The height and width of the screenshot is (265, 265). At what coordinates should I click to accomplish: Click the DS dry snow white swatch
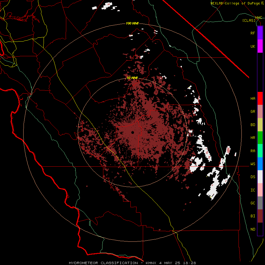(x=260, y=177)
